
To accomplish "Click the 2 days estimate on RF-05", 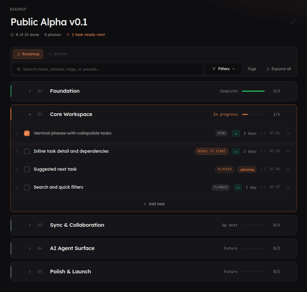I will tap(250, 152).
